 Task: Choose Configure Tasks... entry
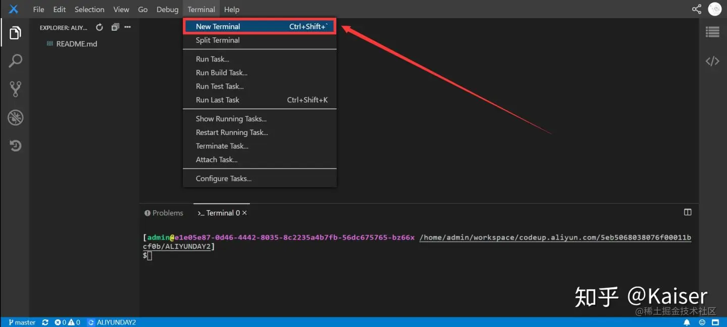point(259,178)
